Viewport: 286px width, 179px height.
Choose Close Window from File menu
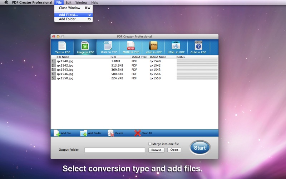(74, 8)
